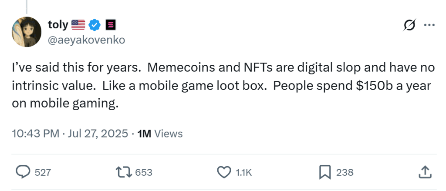Click the 1.1K likes count
The height and width of the screenshot is (191, 446).
pos(243,172)
